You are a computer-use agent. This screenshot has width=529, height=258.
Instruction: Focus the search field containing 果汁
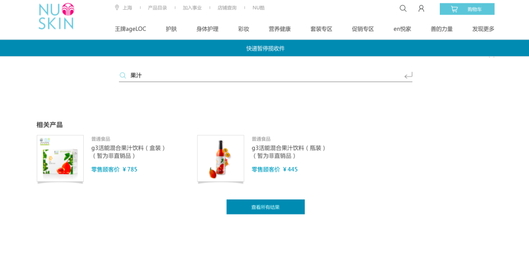click(x=265, y=75)
